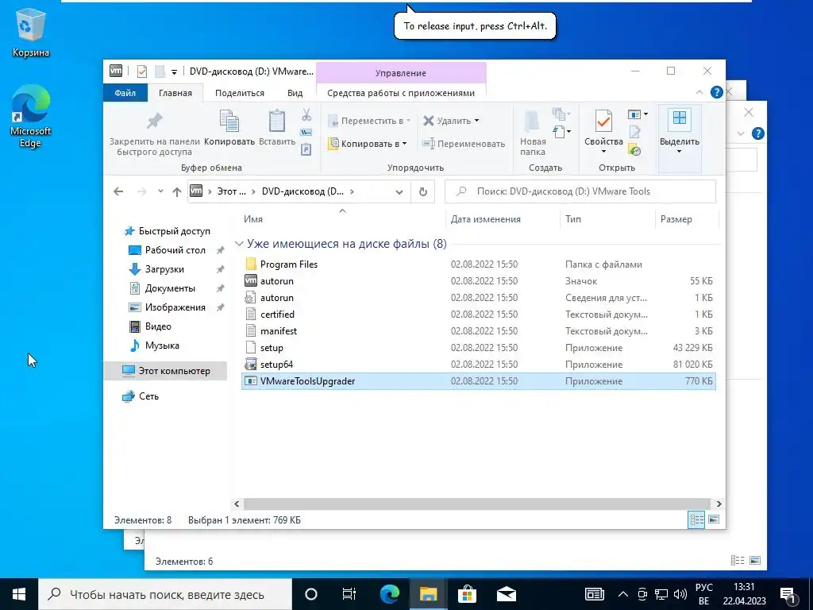Screen dimensions: 813x610
Task: Click the search box for DVD-дисковод
Action: tap(580, 191)
